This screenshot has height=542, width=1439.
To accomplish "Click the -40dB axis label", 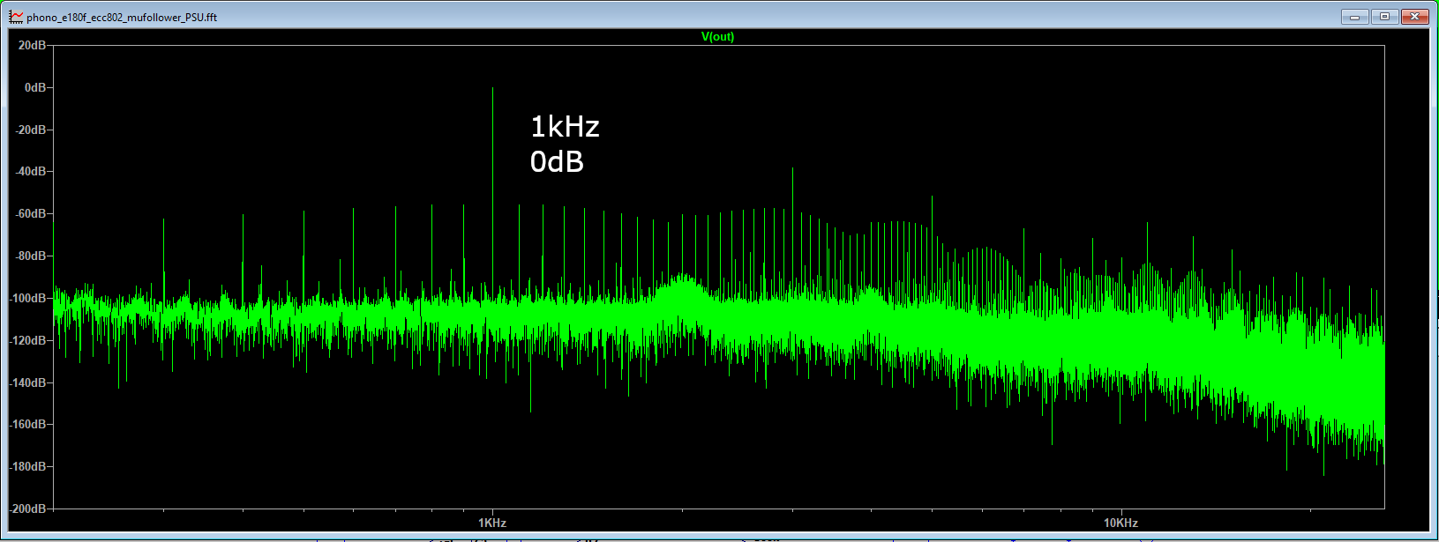I will point(30,171).
